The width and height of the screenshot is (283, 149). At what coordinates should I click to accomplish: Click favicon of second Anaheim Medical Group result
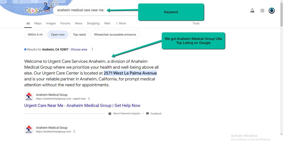(x=29, y=129)
